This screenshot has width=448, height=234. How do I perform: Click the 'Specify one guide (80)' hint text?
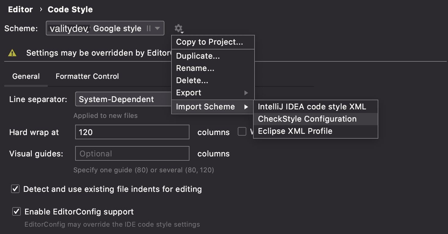[x=144, y=170]
